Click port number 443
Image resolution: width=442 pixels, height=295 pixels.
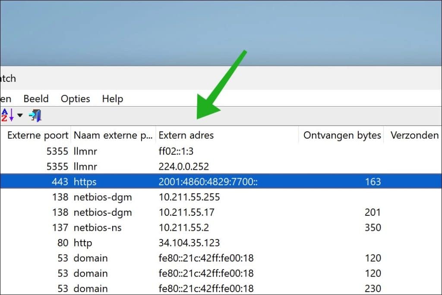(60, 182)
